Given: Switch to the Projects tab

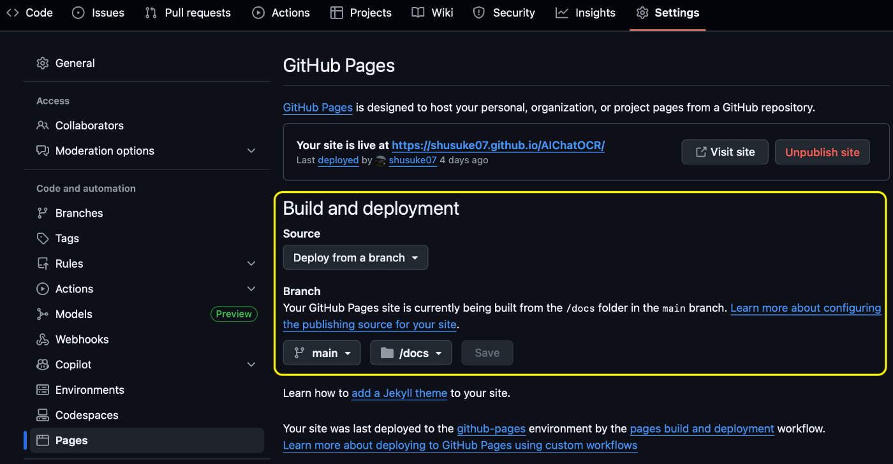Looking at the screenshot, I should click(361, 13).
